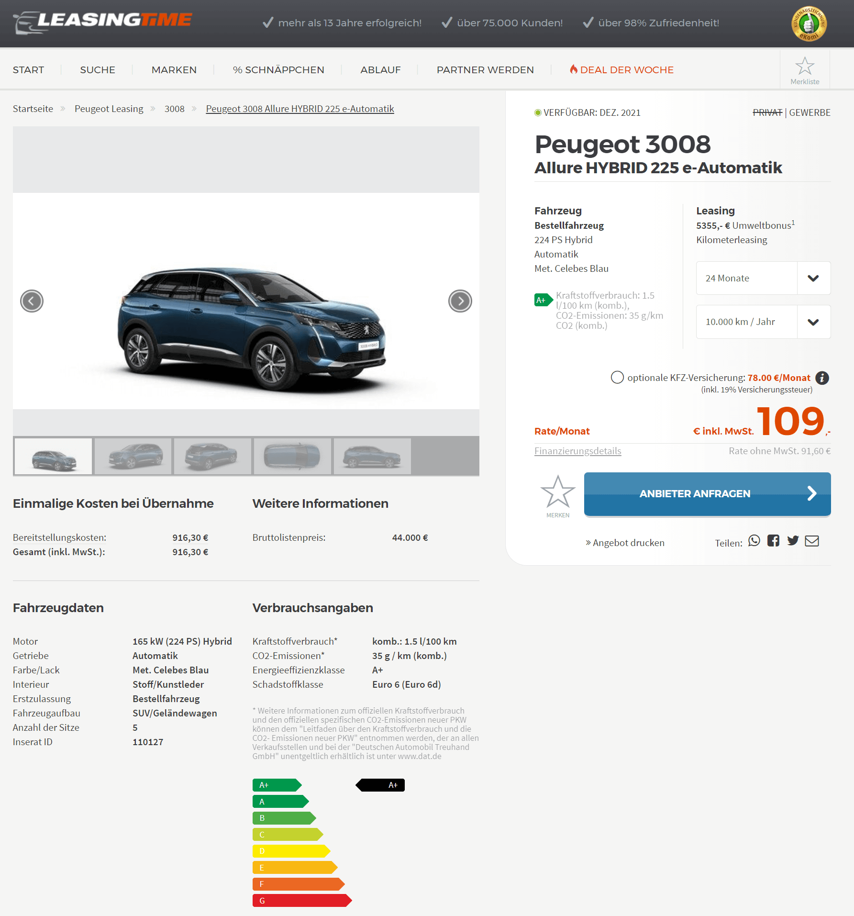Click Peugeot 3008 Allure HYBRID breadcrumb link
The image size is (854, 916).
click(300, 109)
